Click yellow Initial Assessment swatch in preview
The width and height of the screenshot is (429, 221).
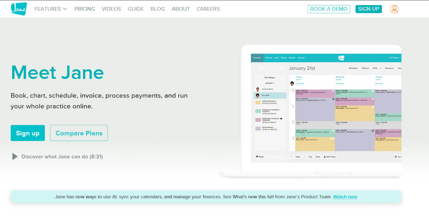click(258, 102)
